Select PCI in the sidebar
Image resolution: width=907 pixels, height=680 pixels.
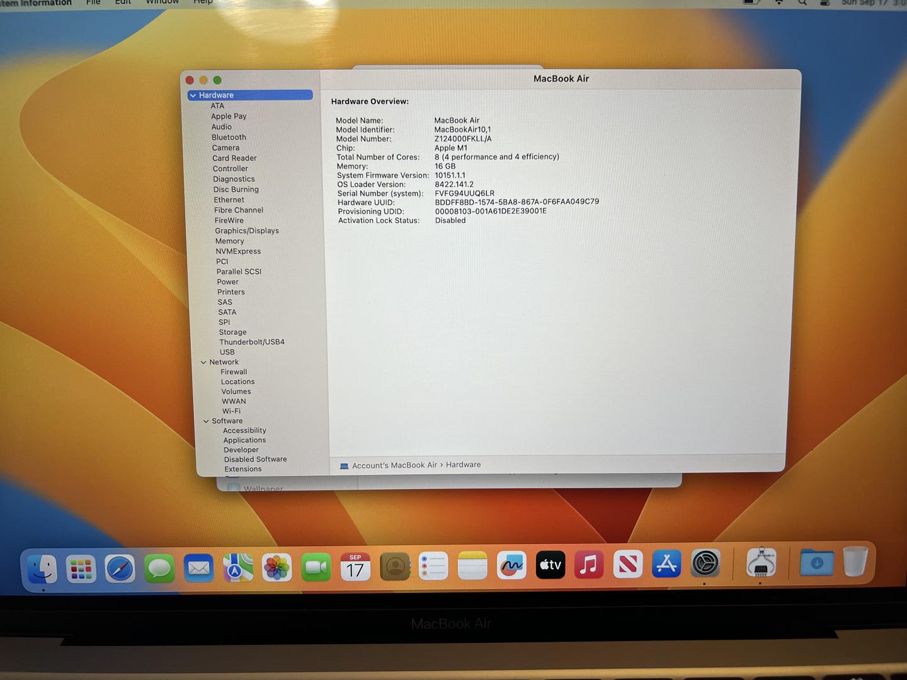tap(222, 261)
